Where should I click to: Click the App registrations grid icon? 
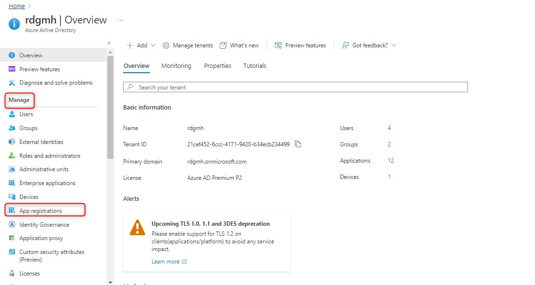point(12,210)
